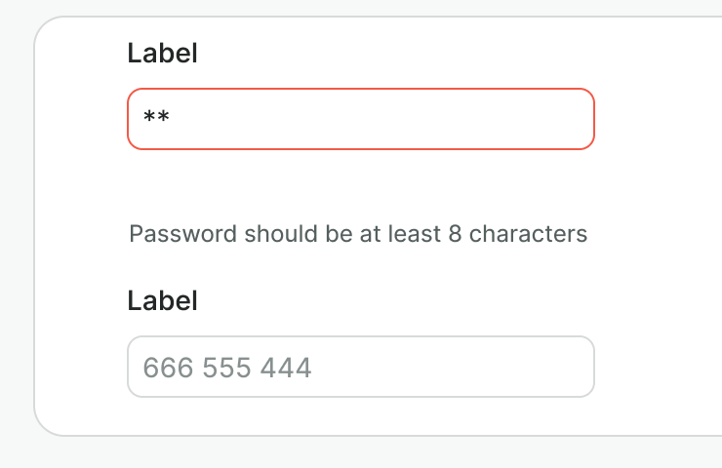Click the masked ** characters in the field
722x468 pixels.
point(156,119)
